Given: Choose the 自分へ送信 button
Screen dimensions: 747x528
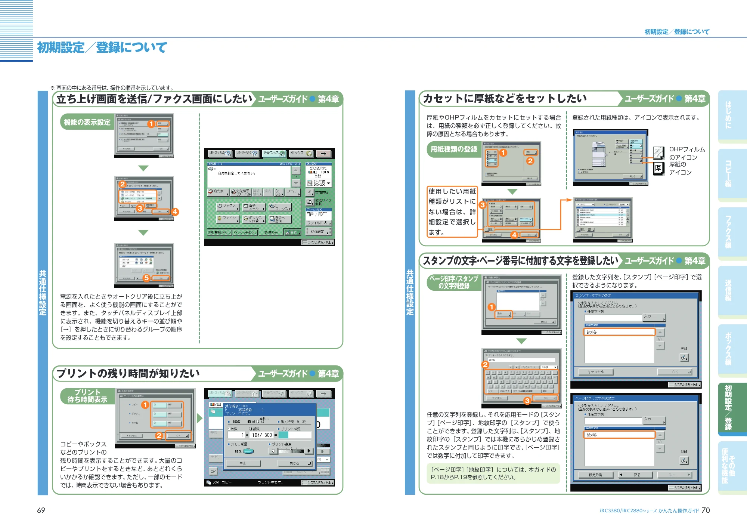Looking at the screenshot, I should click(280, 219).
